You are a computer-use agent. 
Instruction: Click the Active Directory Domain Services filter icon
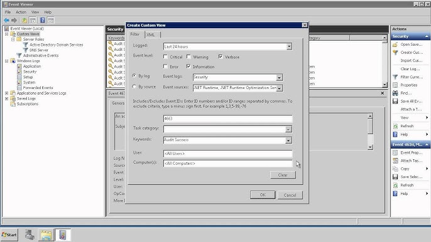click(x=26, y=45)
